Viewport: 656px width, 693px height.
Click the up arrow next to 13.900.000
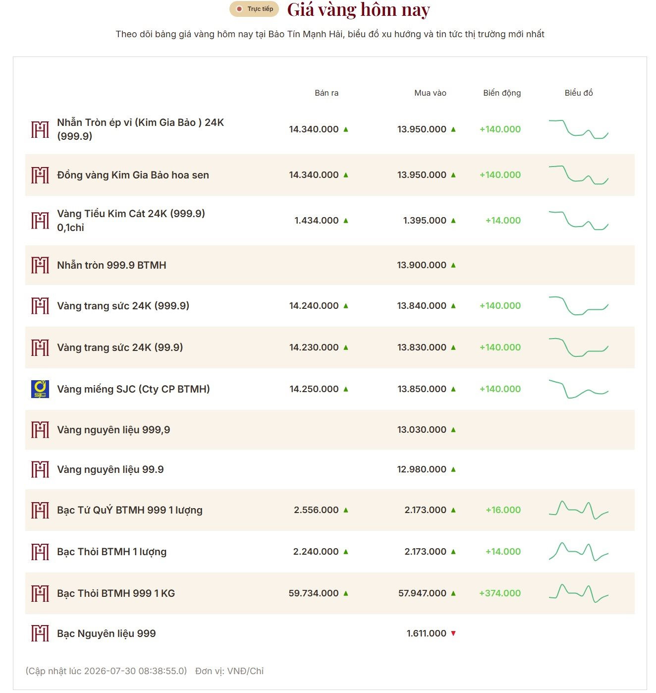tap(453, 265)
